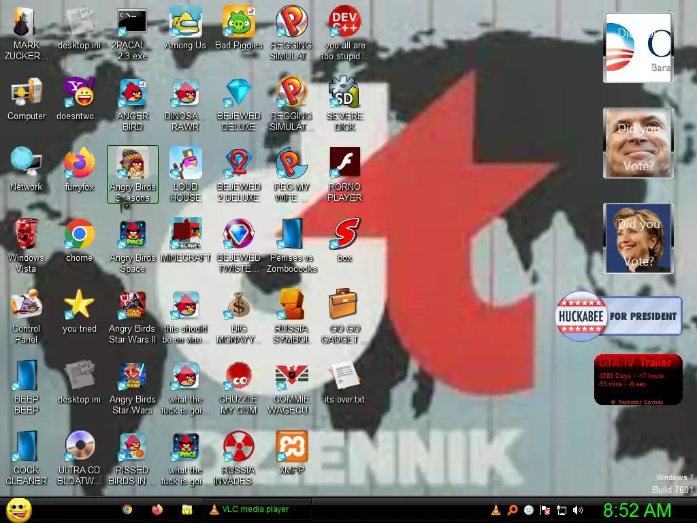Select the BIG MONAYY money bag icon
This screenshot has height=523, width=697.
click(239, 317)
